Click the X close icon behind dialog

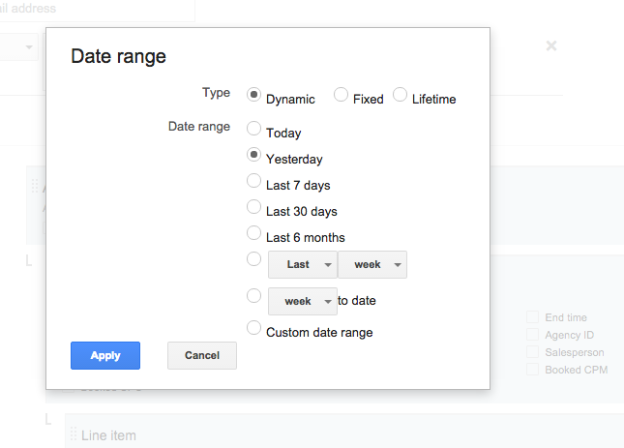(x=551, y=45)
